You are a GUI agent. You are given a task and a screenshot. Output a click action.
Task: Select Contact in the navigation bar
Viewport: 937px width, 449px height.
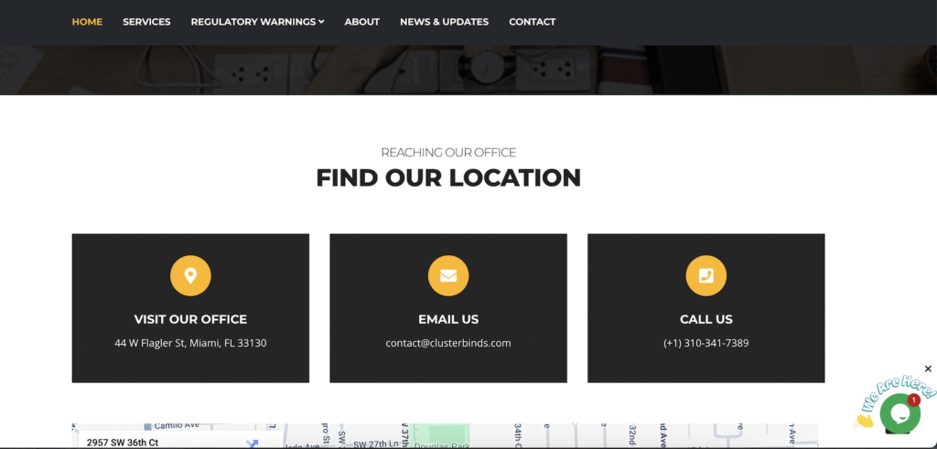532,22
